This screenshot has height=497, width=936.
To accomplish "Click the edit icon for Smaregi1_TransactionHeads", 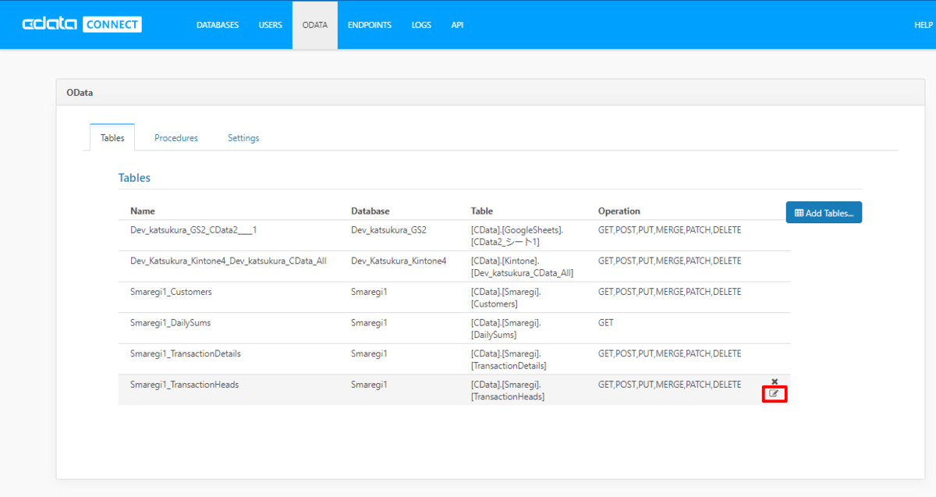I will pyautogui.click(x=774, y=394).
